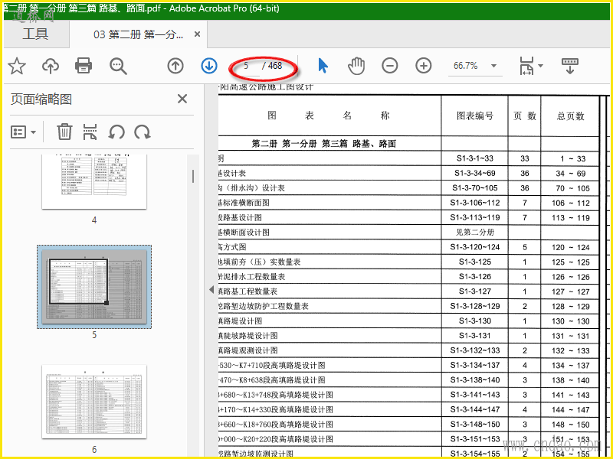Click the 填路堤观测设计图 row name
Screen dimensions: 613x459
tap(247, 350)
